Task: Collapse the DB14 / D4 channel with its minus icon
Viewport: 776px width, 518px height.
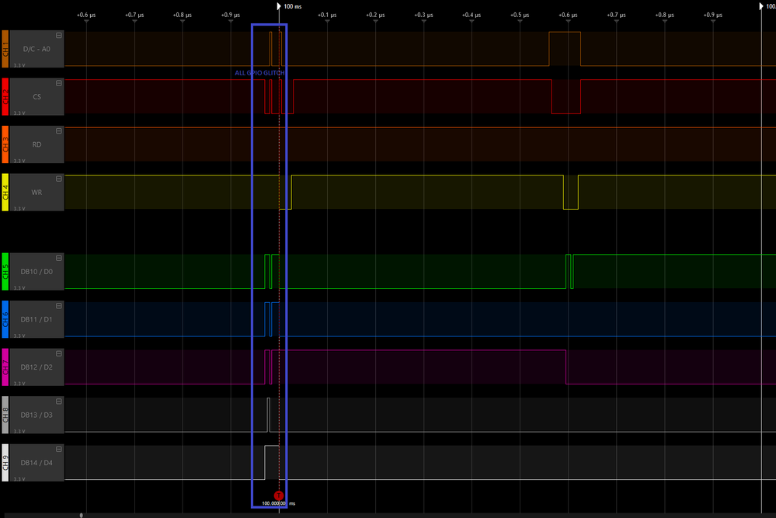Action: (x=59, y=449)
